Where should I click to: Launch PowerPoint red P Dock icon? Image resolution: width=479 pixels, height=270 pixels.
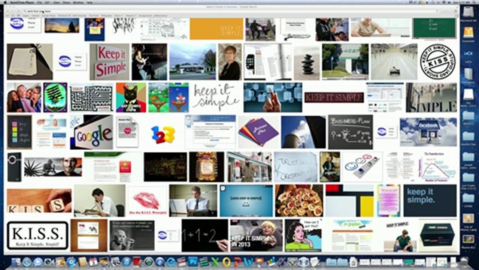pyautogui.click(x=237, y=261)
